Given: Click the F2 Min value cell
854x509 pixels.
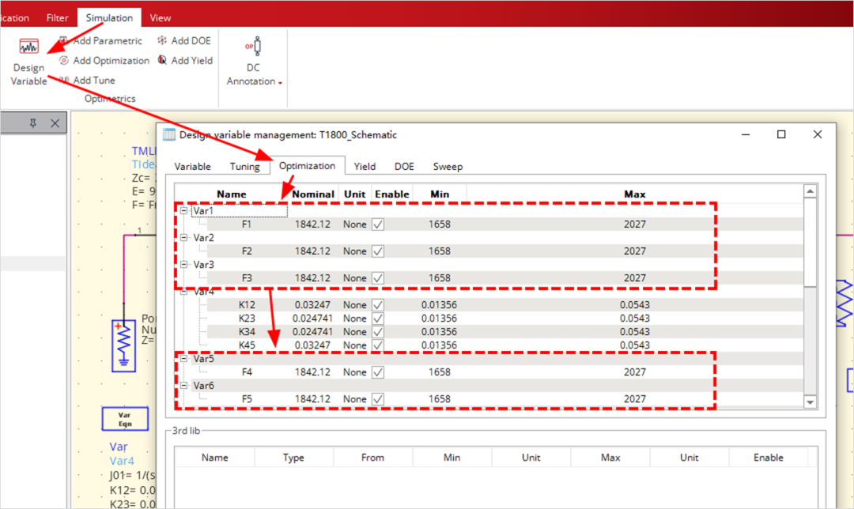Looking at the screenshot, I should coord(440,251).
